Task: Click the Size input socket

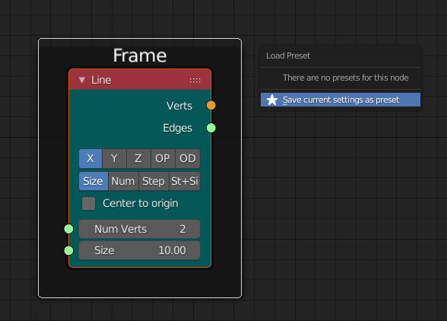Action: 68,250
